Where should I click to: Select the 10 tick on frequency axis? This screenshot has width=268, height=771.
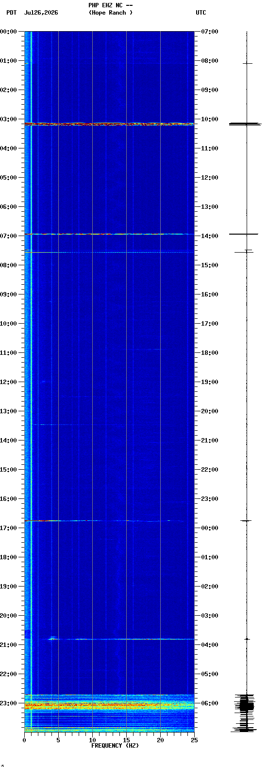(x=92, y=740)
